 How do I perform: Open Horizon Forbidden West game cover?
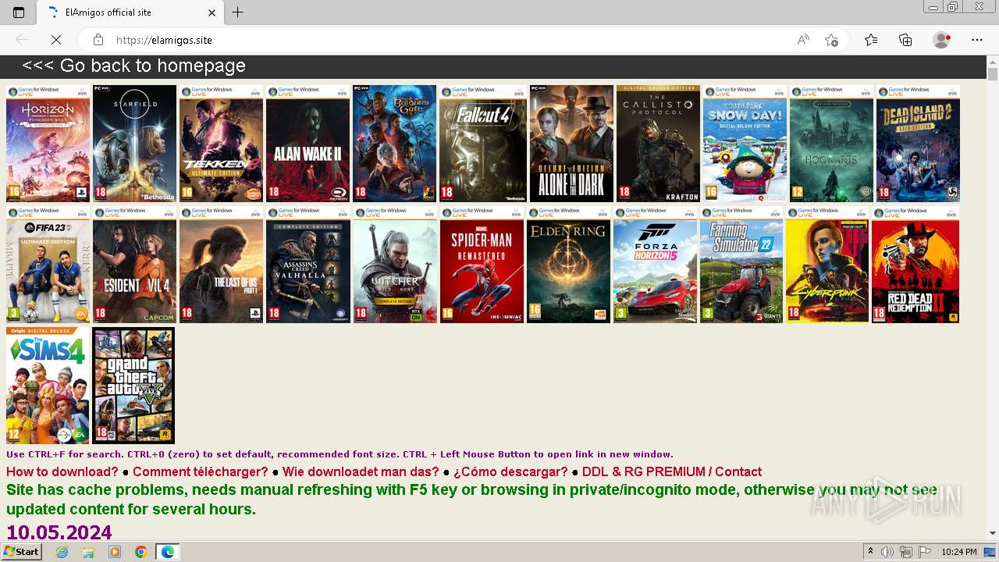pos(48,144)
